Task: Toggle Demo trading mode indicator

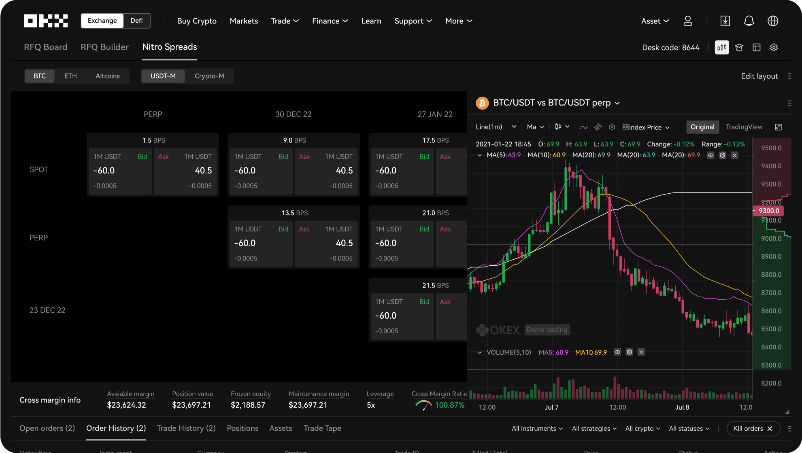Action: pyautogui.click(x=547, y=330)
